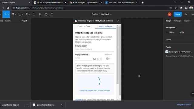194x109 pixels.
Task: Click the M user avatar
Action: pyautogui.click(x=169, y=14)
